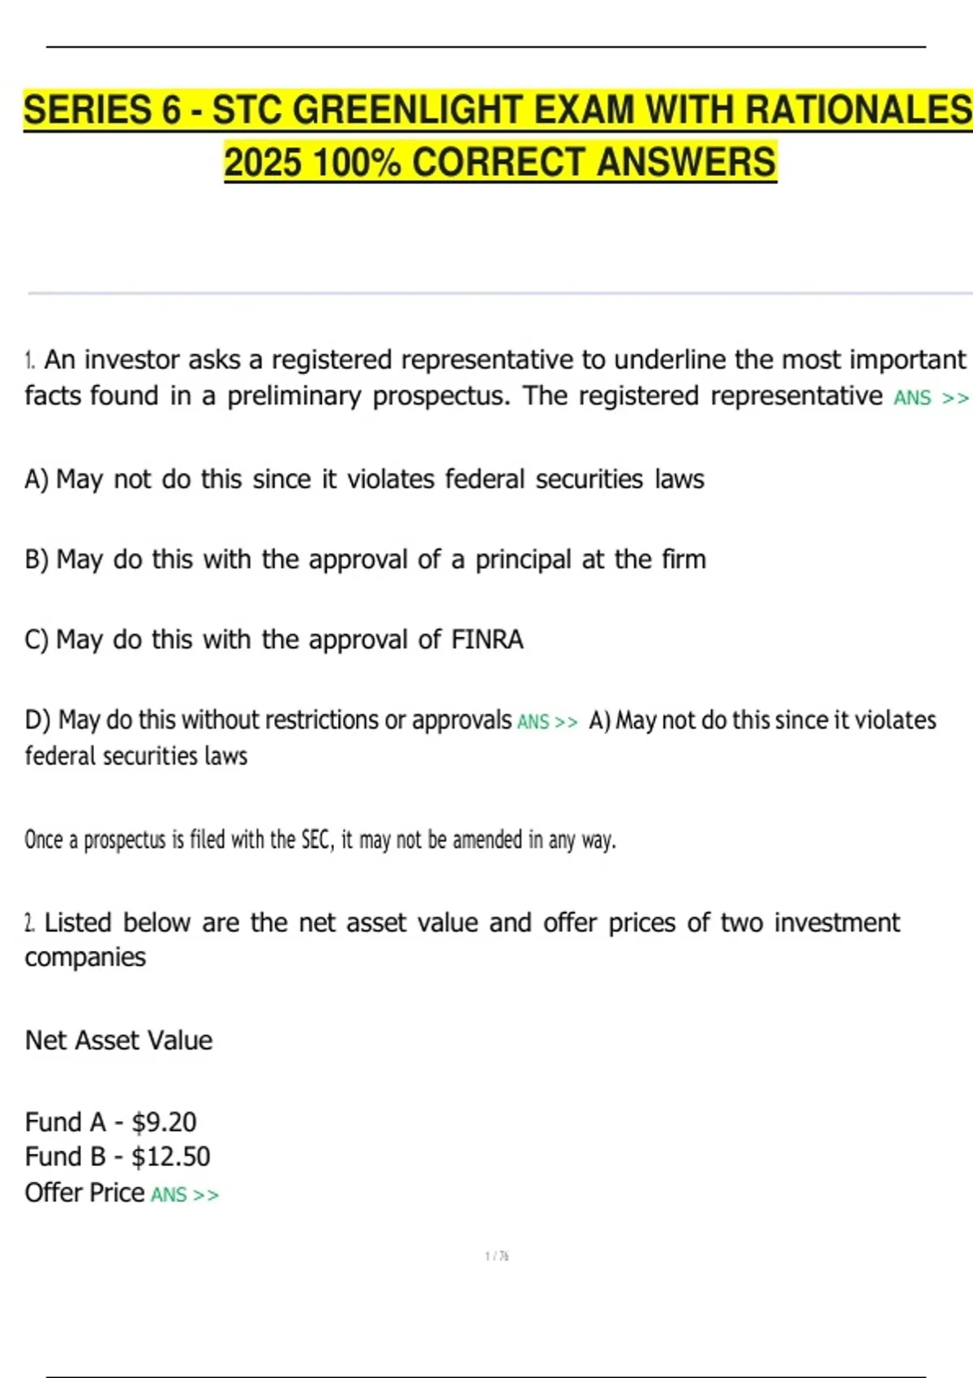Image resolution: width=973 pixels, height=1378 pixels.
Task: Click the Fund B - $12.50 line
Action: pos(118,1156)
